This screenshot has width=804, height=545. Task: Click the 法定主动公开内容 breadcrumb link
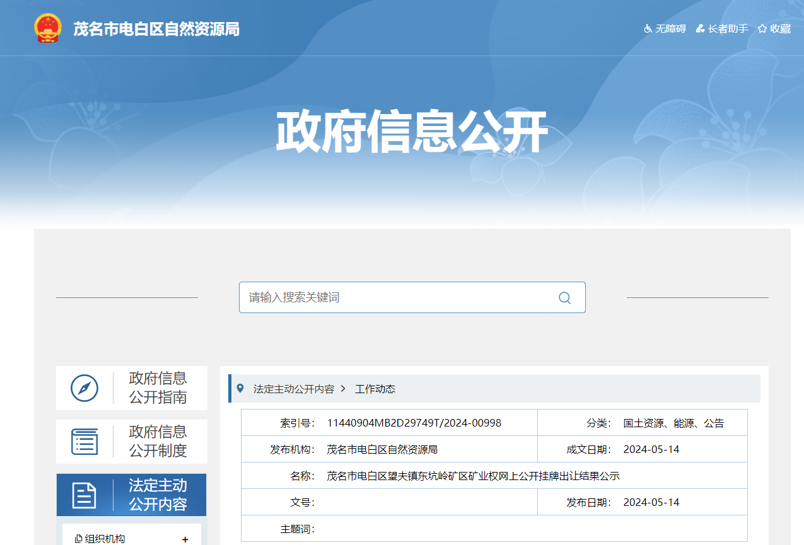[294, 389]
